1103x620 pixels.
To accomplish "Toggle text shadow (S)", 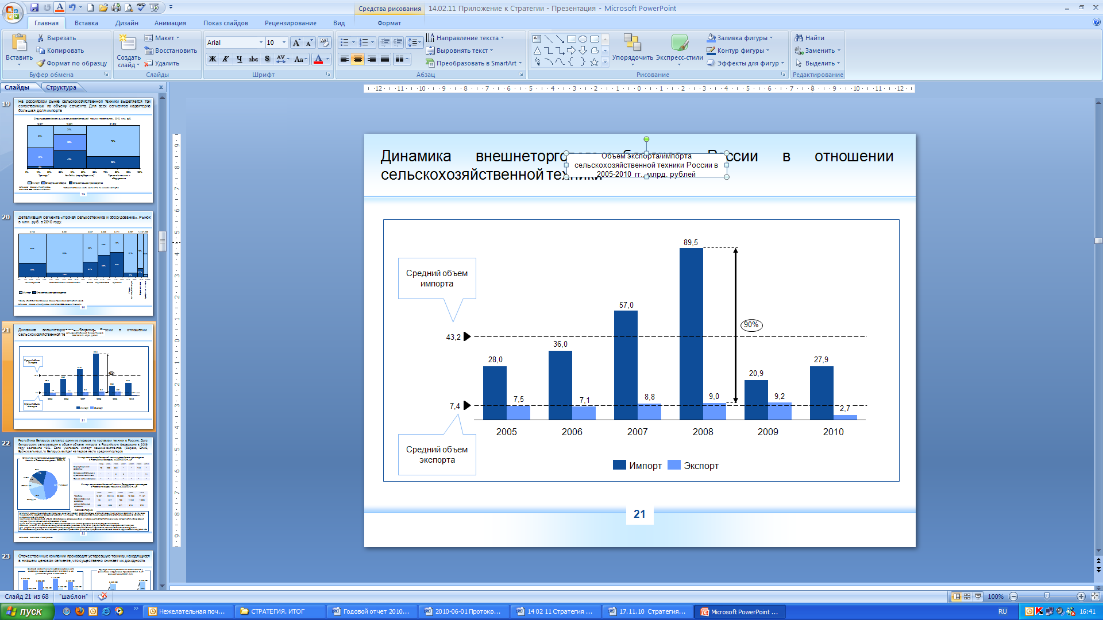I will 267,59.
